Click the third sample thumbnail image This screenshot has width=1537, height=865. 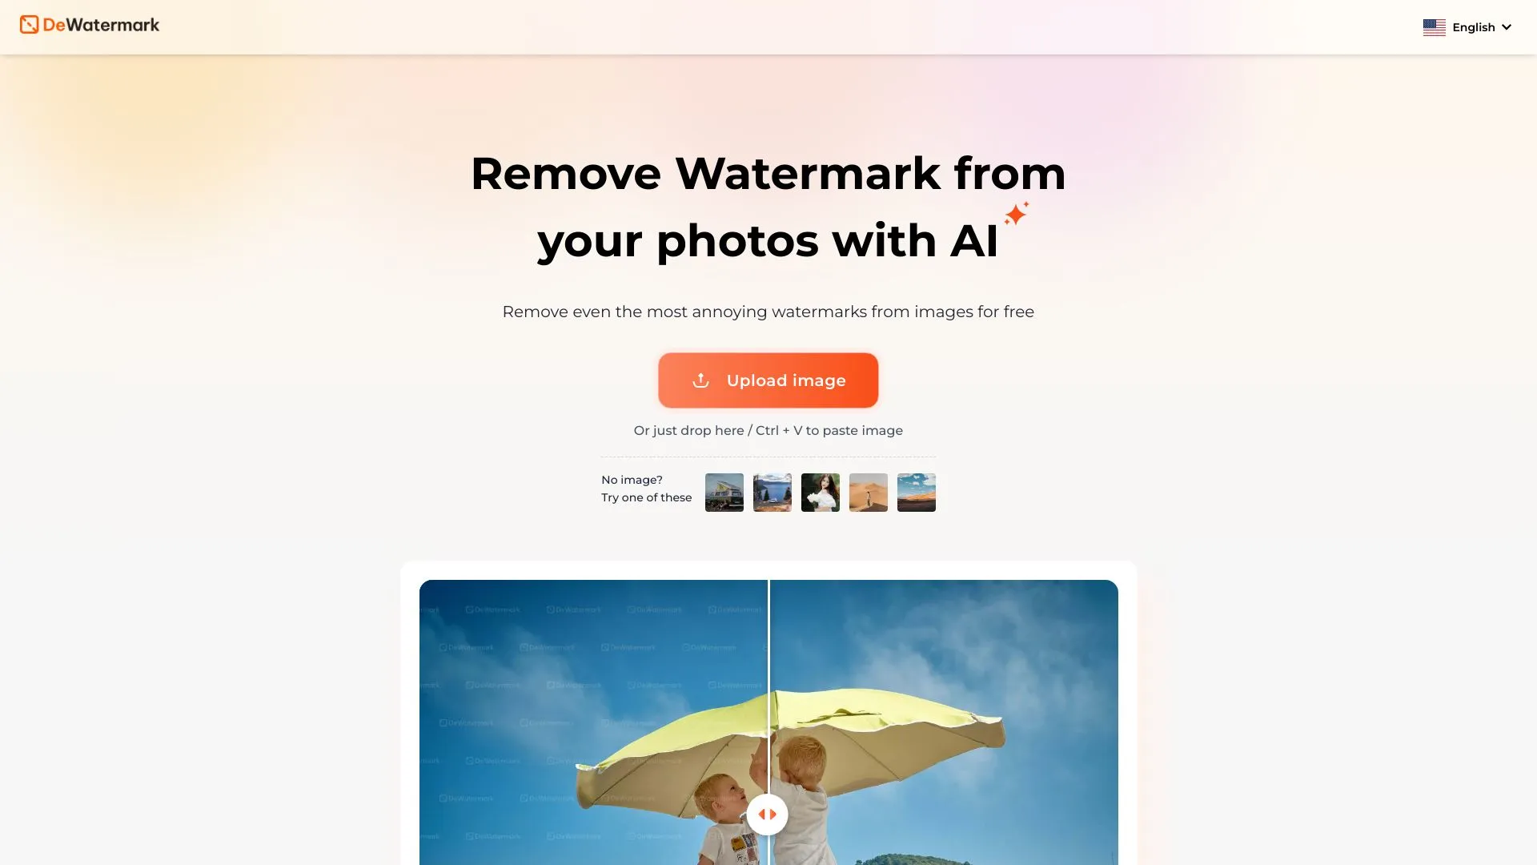(821, 493)
